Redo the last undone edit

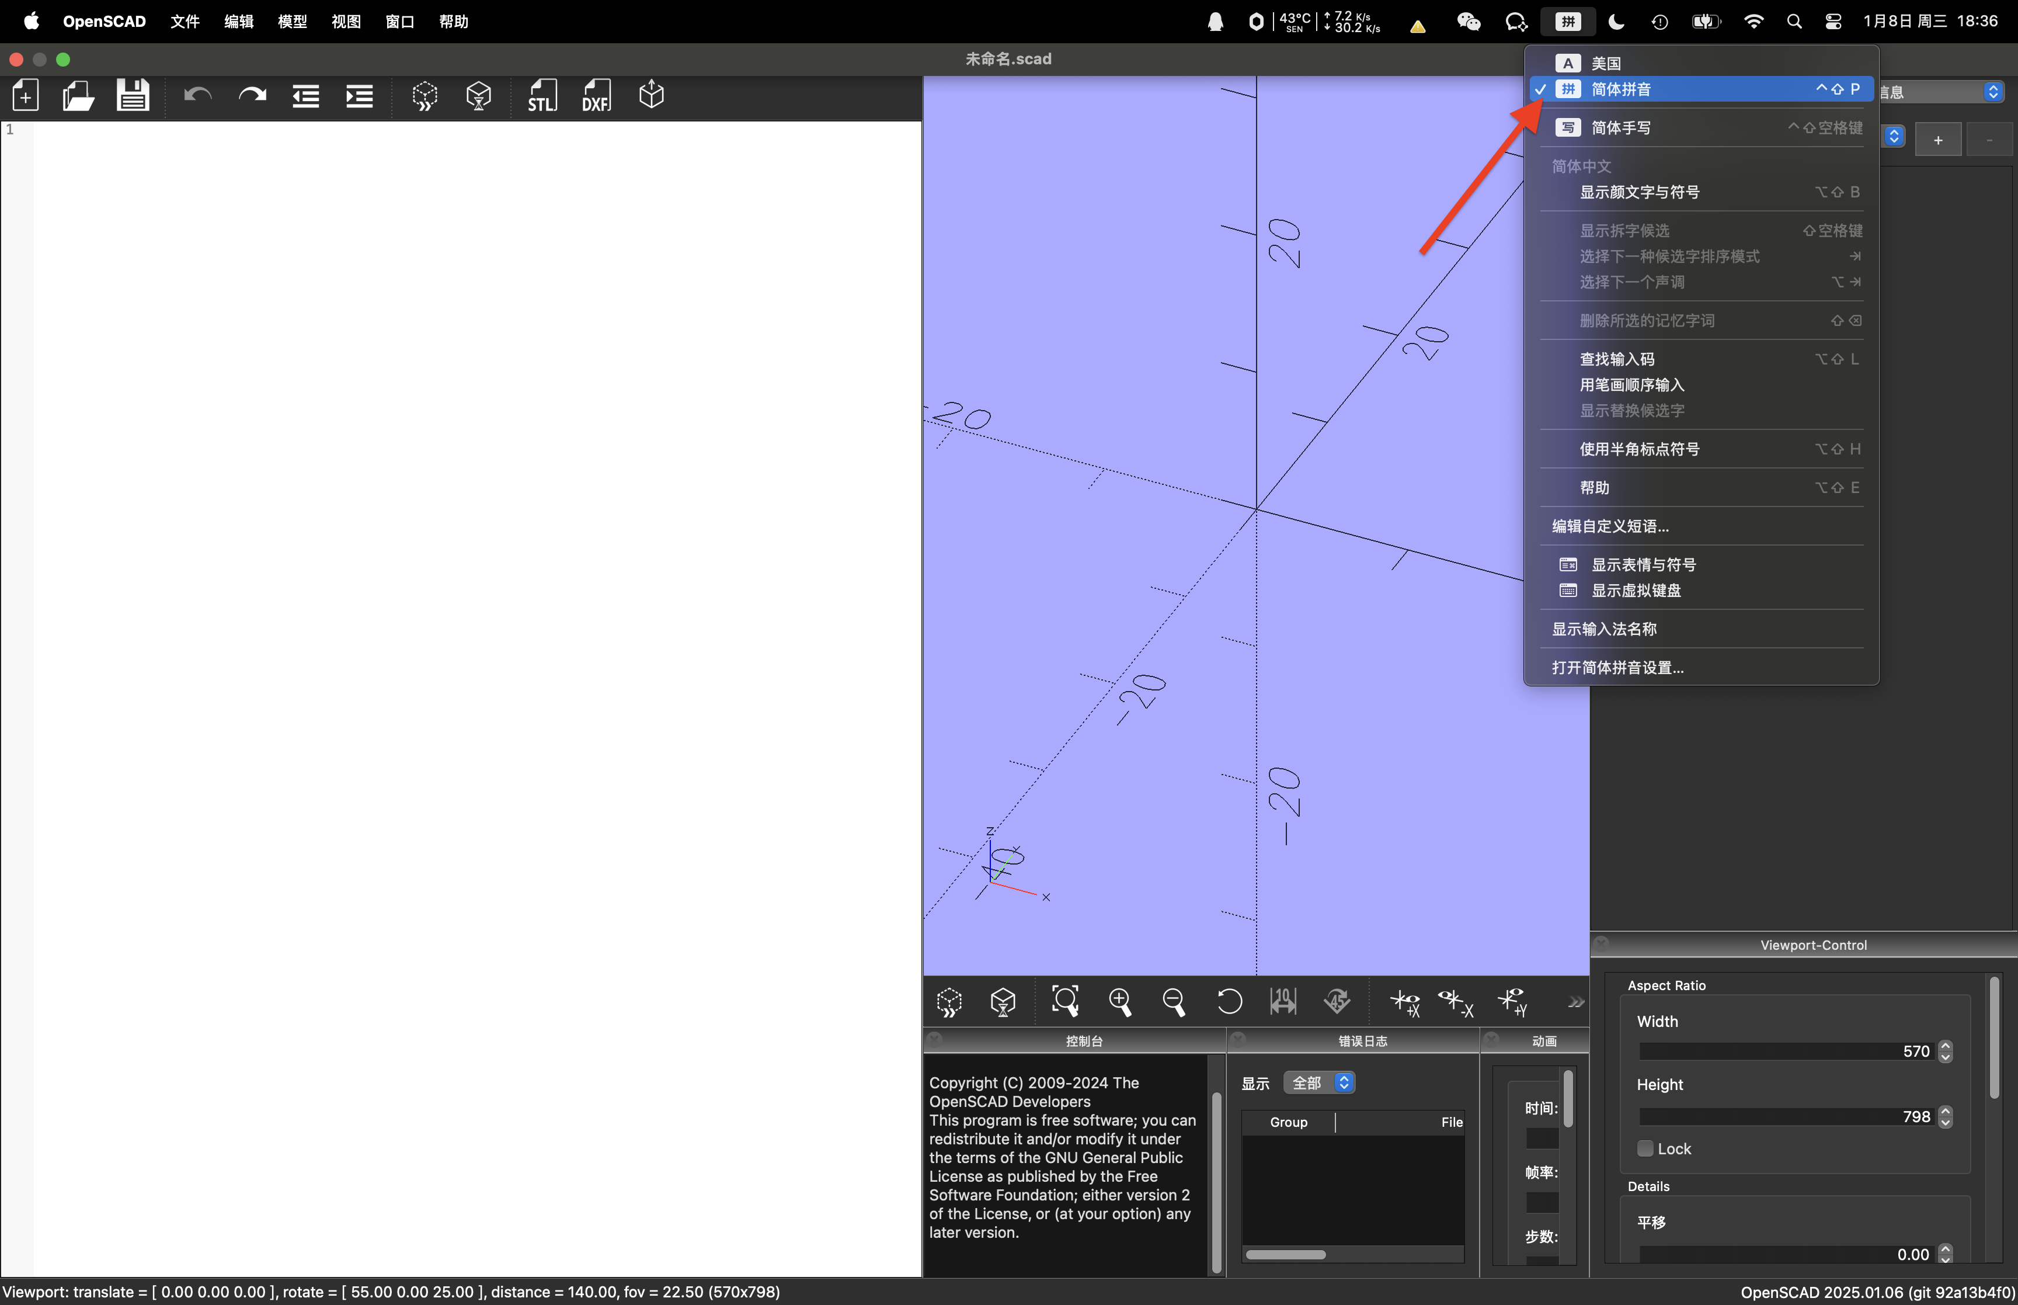(252, 95)
